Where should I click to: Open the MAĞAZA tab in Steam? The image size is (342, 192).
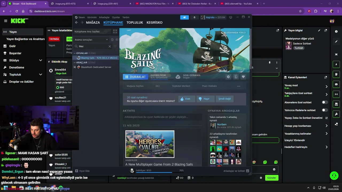tap(93, 23)
